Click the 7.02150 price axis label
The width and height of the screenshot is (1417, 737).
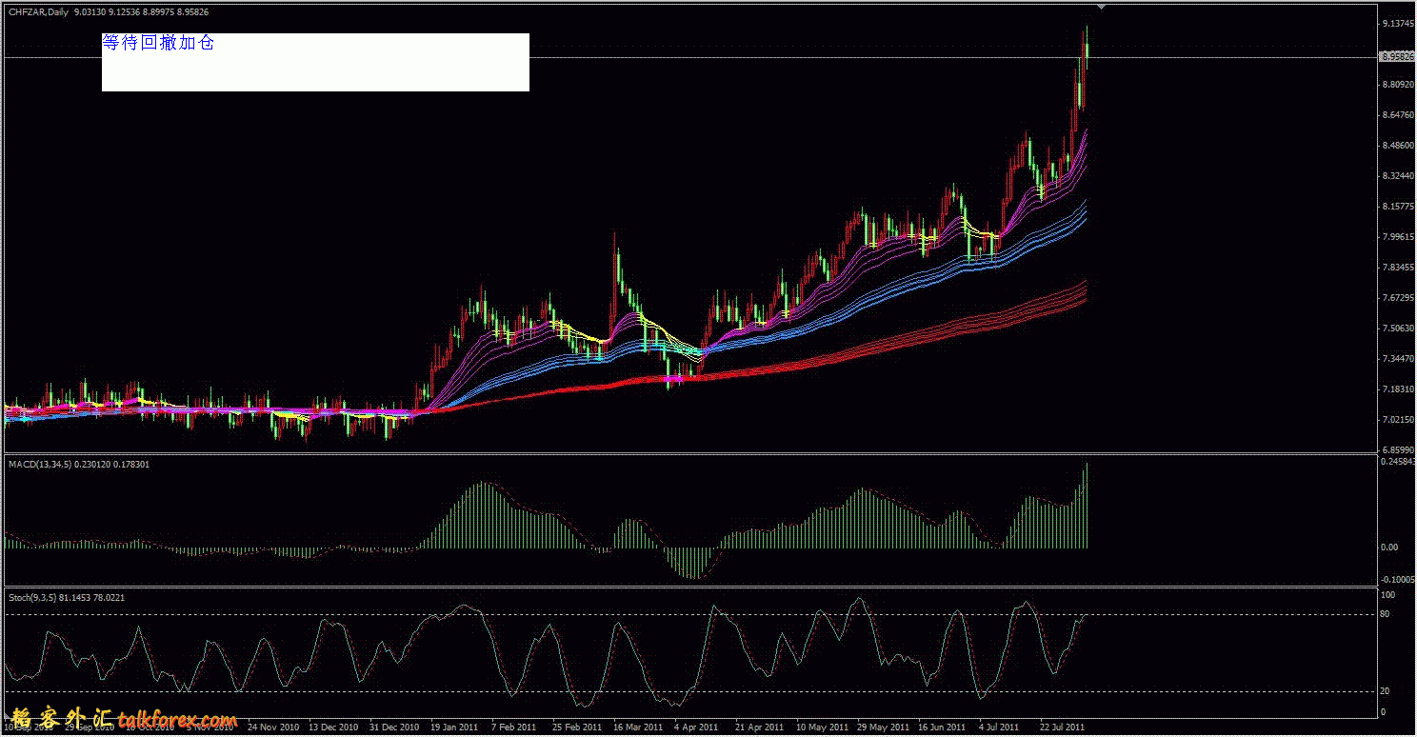[1398, 420]
